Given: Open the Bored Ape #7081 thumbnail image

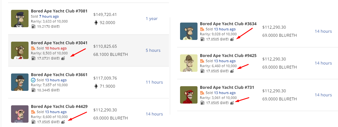Looking at the screenshot, I should coord(20,19).
